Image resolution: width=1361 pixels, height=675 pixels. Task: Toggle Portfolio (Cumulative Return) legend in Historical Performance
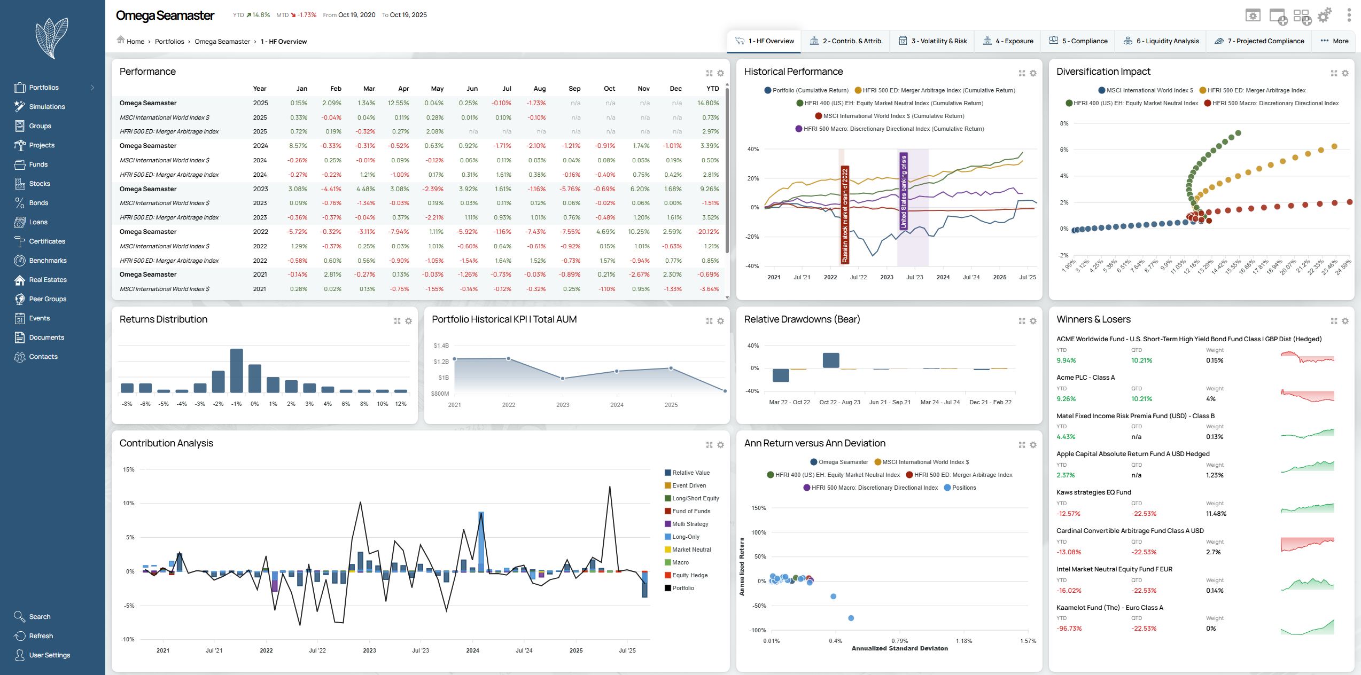tap(810, 90)
